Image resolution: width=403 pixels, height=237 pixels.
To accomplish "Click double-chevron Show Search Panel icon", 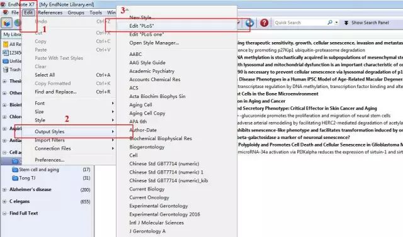I will click(x=346, y=23).
